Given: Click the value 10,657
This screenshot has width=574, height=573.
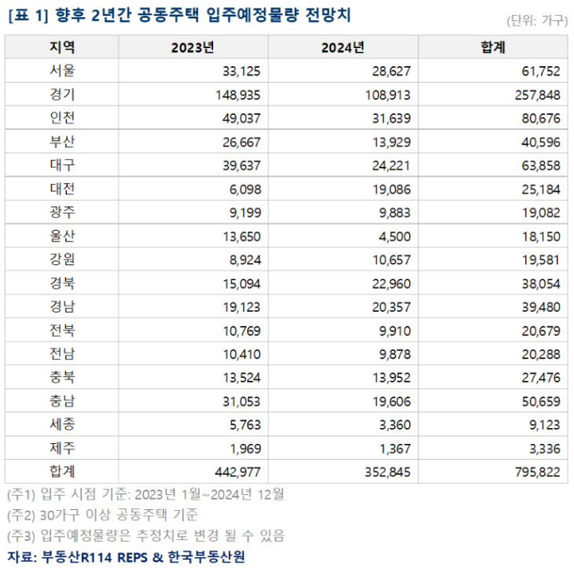Looking at the screenshot, I should tap(392, 260).
